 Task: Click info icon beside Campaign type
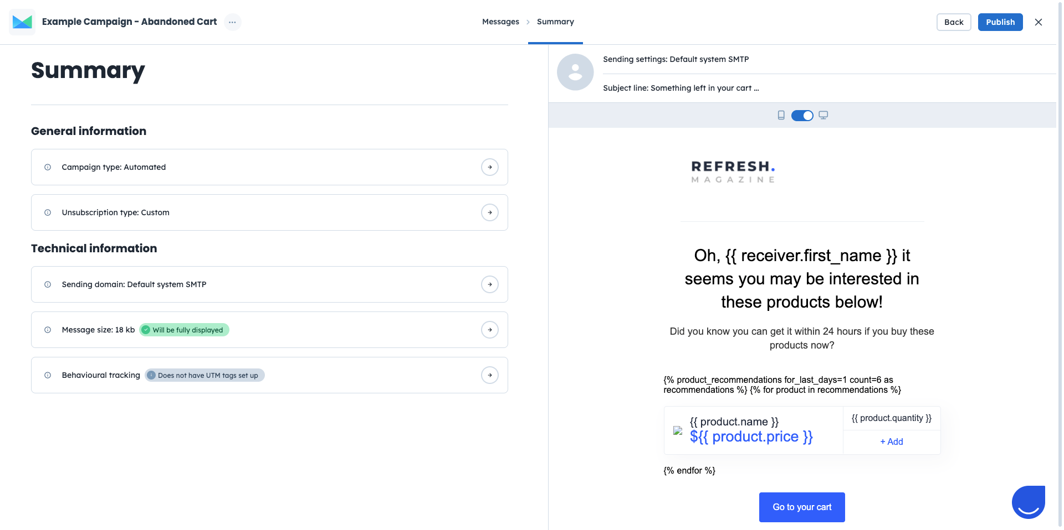coord(48,167)
